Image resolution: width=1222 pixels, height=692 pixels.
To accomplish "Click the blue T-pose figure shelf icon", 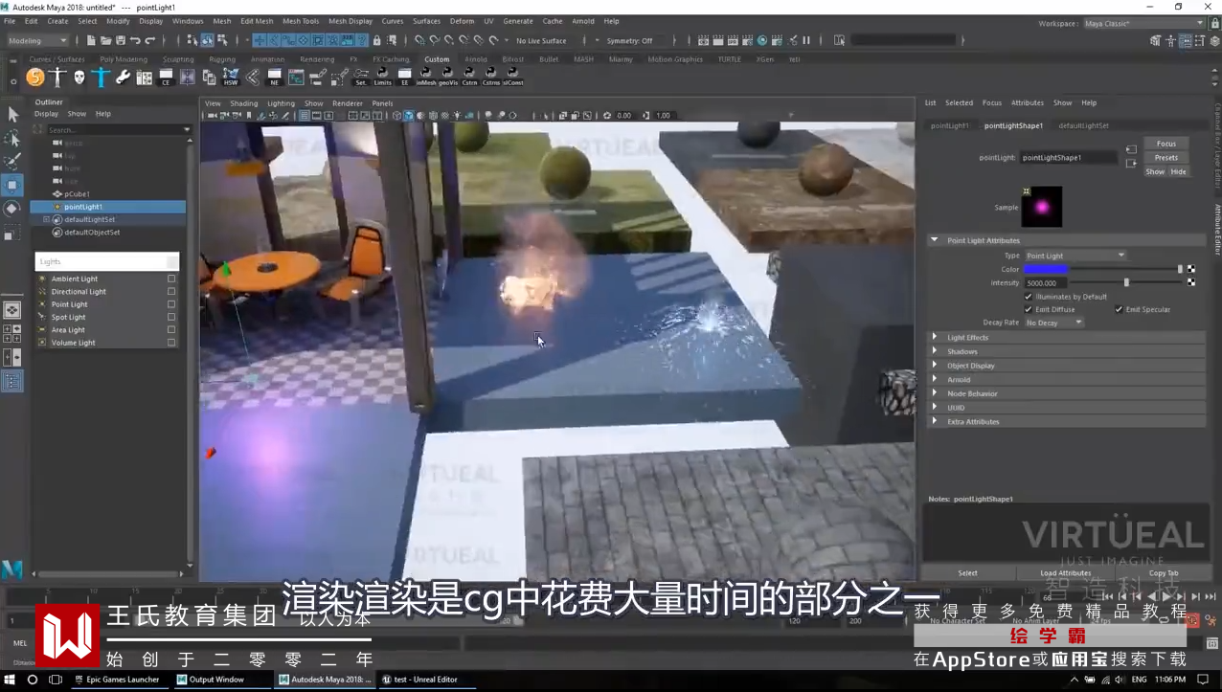I will 101,78.
